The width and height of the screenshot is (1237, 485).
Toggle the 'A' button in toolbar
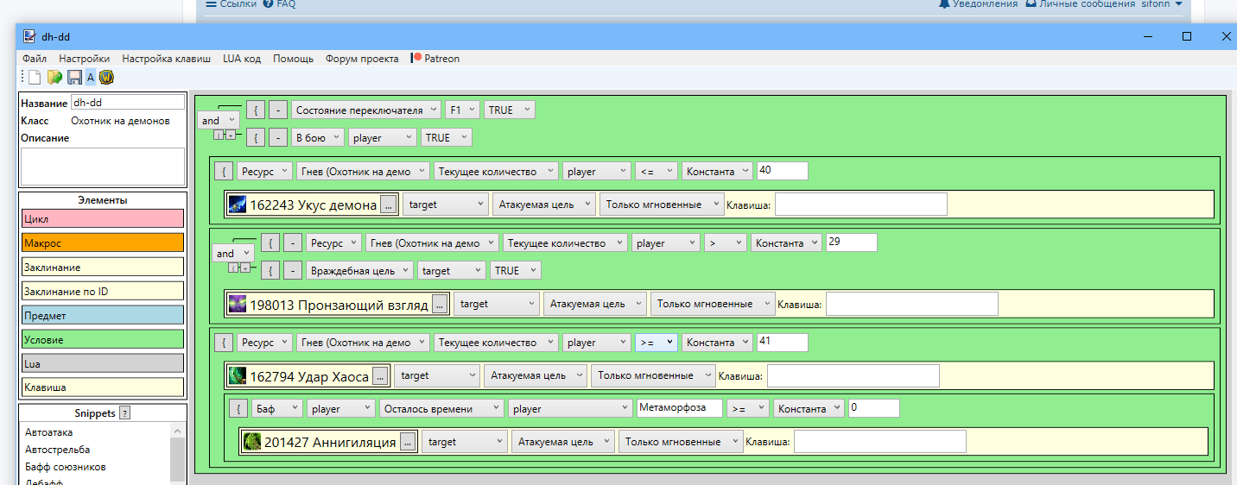(x=91, y=78)
